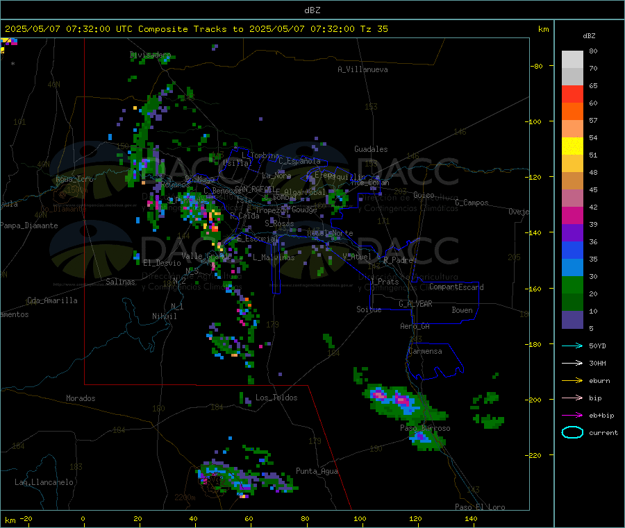Screen dimensions: 625x528
Task: Click the A_Villanueva map label
Action: [362, 69]
